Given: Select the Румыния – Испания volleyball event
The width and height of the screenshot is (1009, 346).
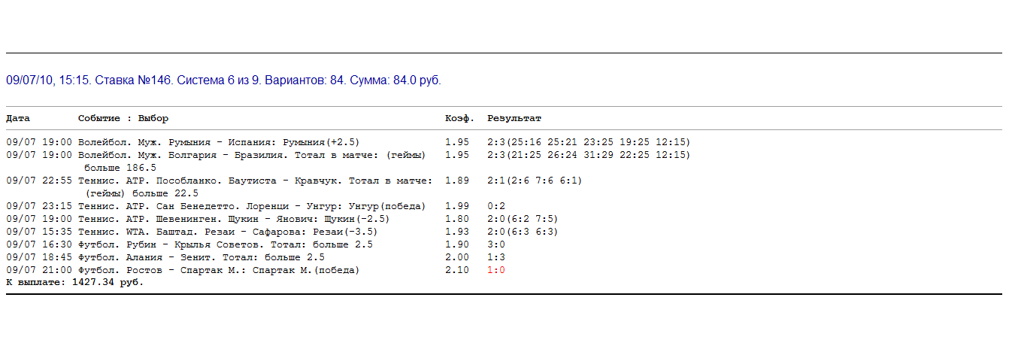Looking at the screenshot, I should click(219, 142).
